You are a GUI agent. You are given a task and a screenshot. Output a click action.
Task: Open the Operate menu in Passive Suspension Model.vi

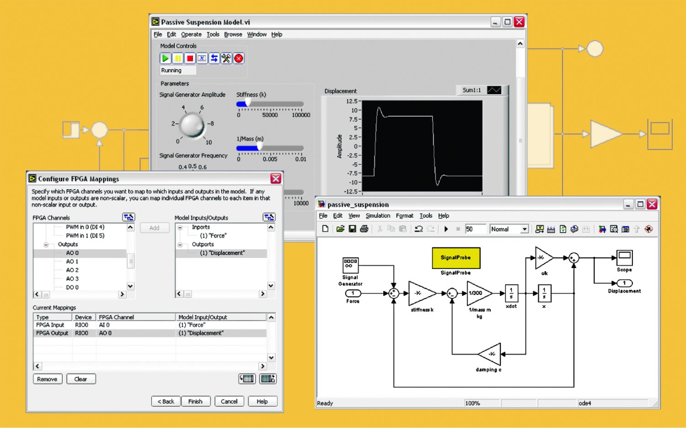pyautogui.click(x=191, y=34)
